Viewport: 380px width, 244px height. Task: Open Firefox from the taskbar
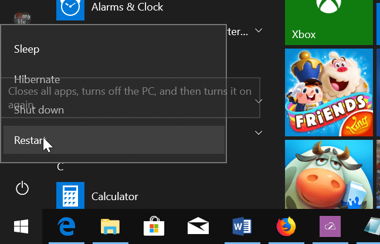[286, 226]
